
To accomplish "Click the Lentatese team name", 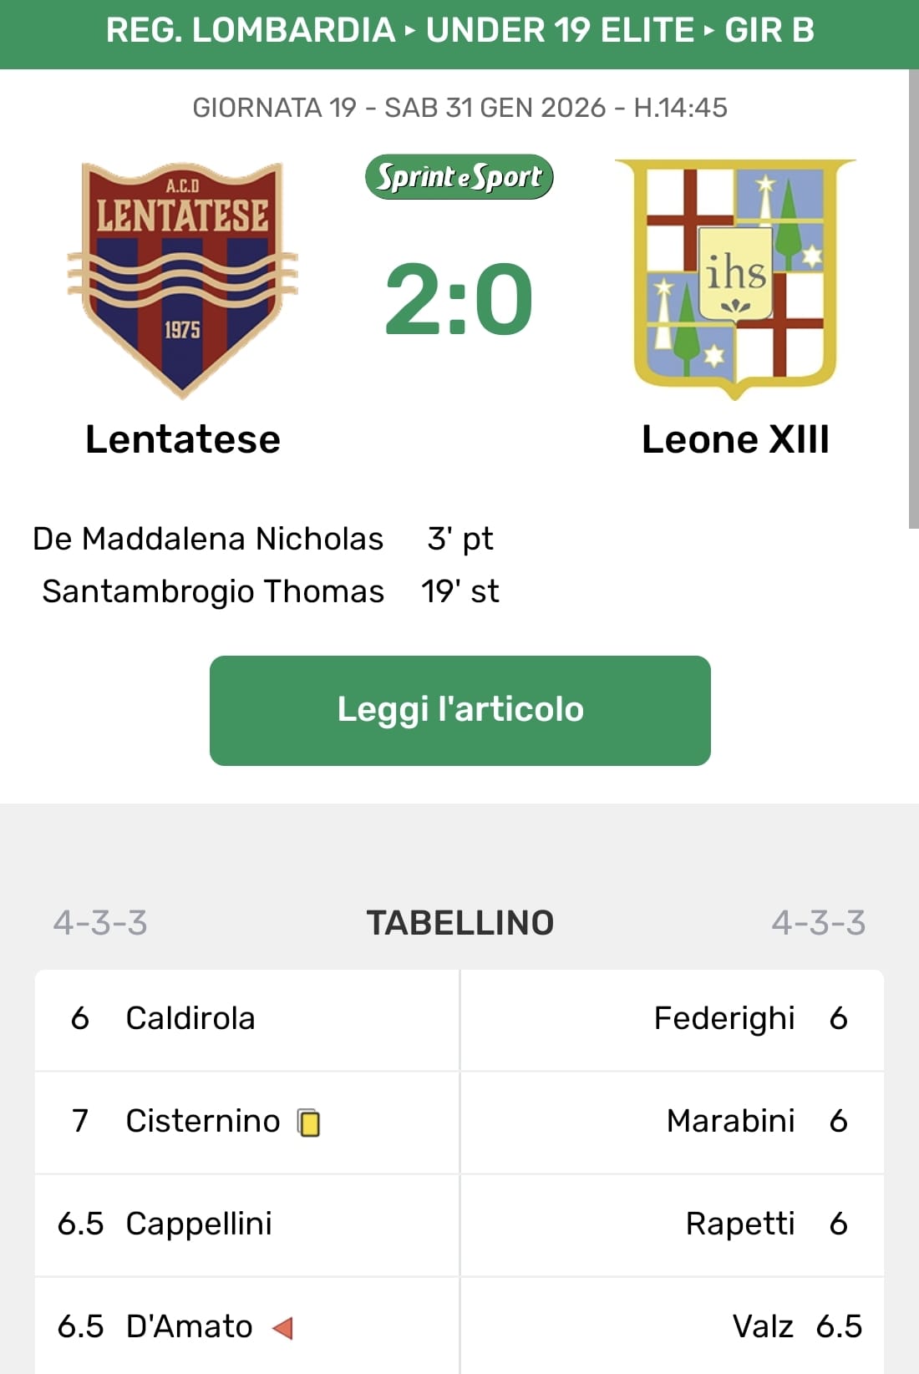I will [x=183, y=439].
